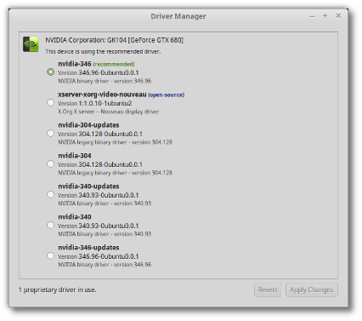Viewport: 362px width, 321px height.
Task: Click the nvidia-304-updates label
Action: coord(88,125)
